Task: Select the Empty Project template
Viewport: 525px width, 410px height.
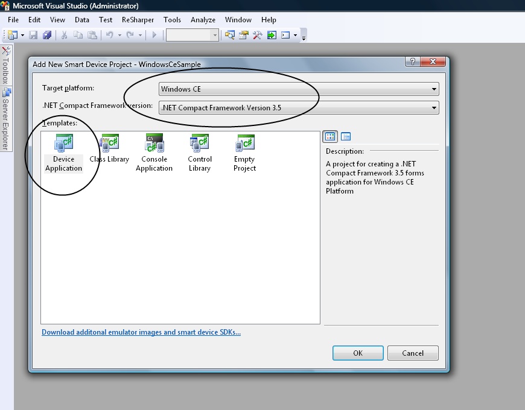Action: (x=245, y=153)
